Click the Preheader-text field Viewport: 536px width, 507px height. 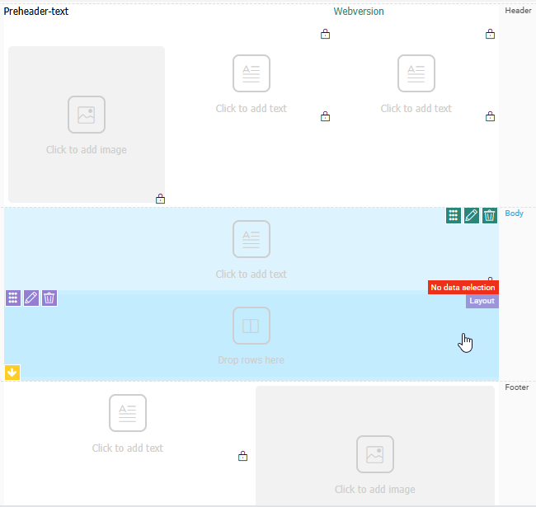pos(36,12)
